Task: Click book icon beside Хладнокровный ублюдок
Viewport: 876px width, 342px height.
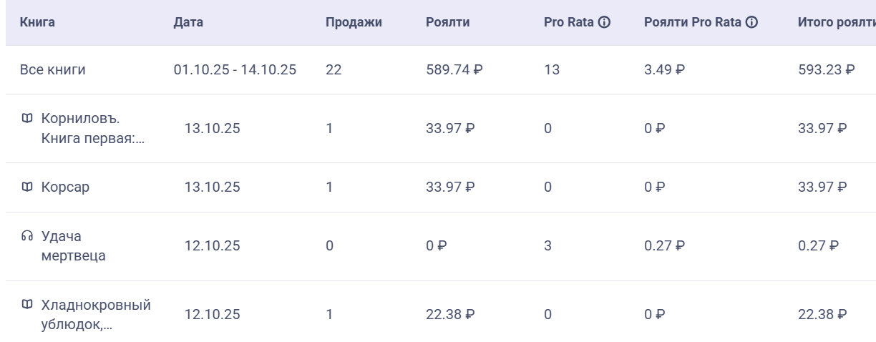Action: [27, 306]
